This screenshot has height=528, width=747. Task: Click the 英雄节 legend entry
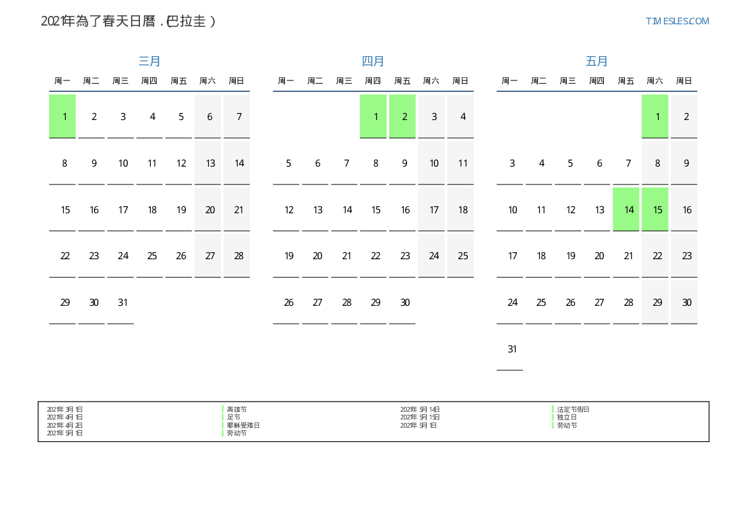(x=236, y=409)
